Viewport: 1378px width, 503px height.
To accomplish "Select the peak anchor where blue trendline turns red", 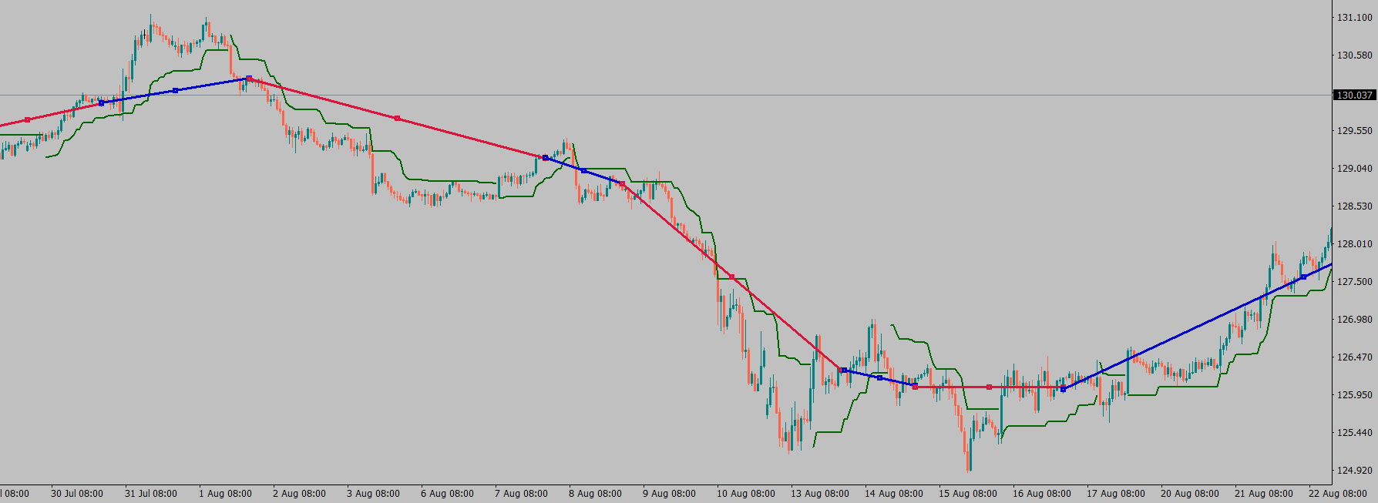I will 249,79.
